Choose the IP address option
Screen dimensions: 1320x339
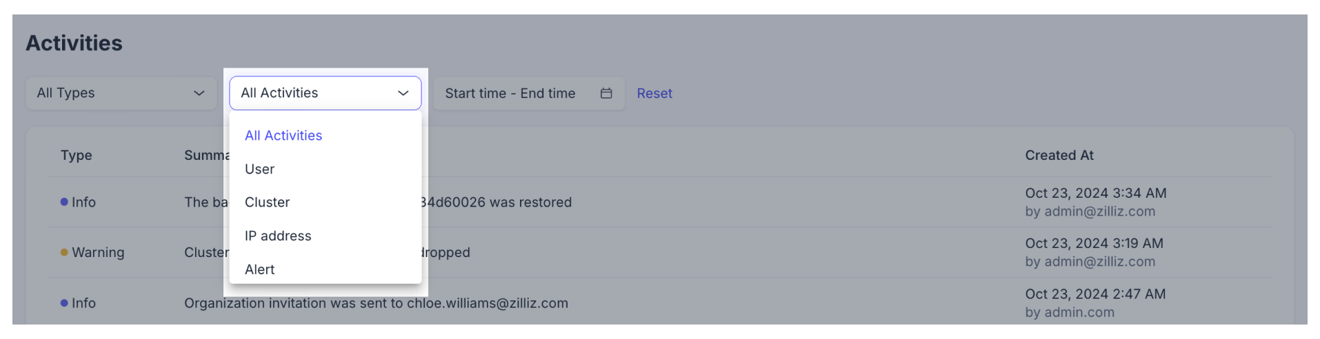pyautogui.click(x=278, y=236)
